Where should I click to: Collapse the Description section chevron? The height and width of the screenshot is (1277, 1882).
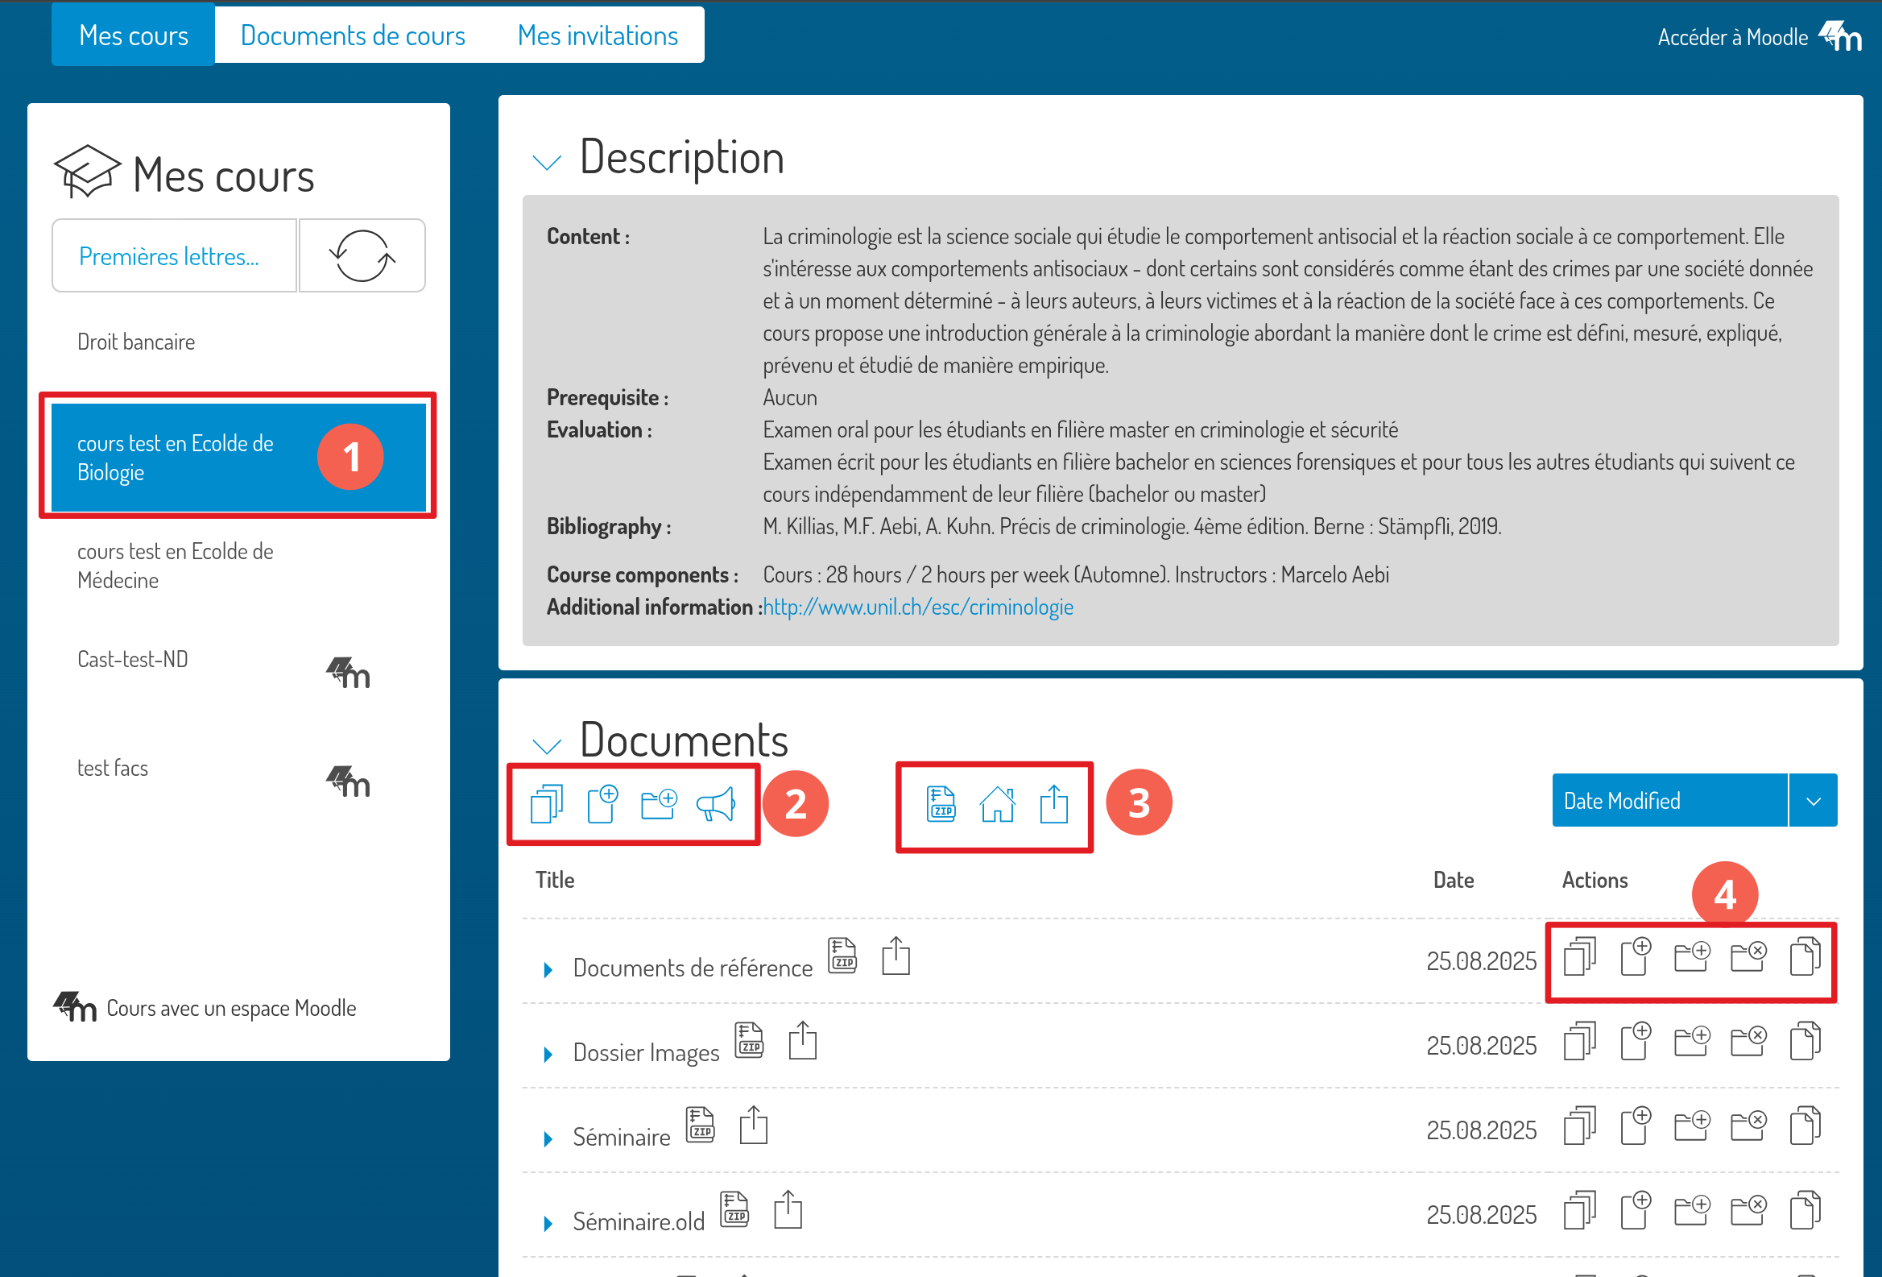547,162
